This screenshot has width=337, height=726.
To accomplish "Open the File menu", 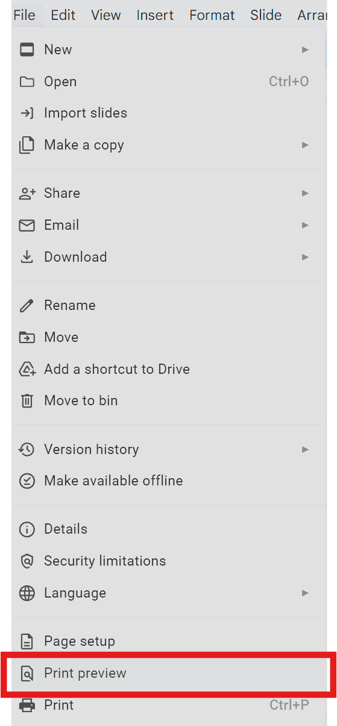I will coord(24,15).
